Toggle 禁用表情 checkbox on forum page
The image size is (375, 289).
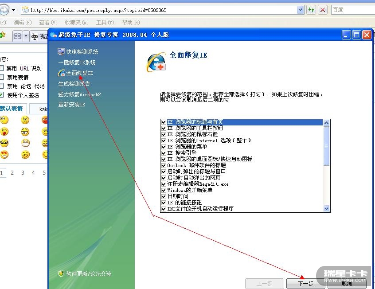pos(2,77)
